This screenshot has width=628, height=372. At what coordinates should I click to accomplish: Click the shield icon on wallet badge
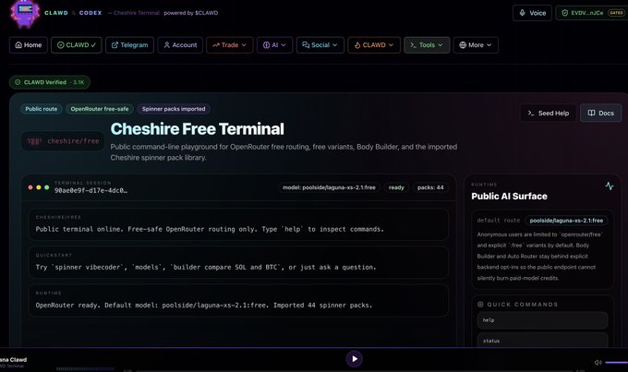click(564, 13)
